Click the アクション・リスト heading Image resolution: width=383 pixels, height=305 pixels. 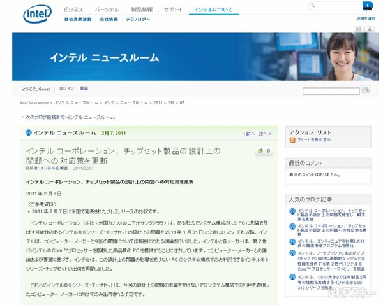310,132
